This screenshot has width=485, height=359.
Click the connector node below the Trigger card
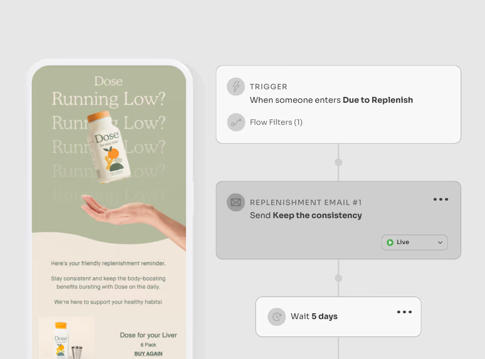(339, 162)
